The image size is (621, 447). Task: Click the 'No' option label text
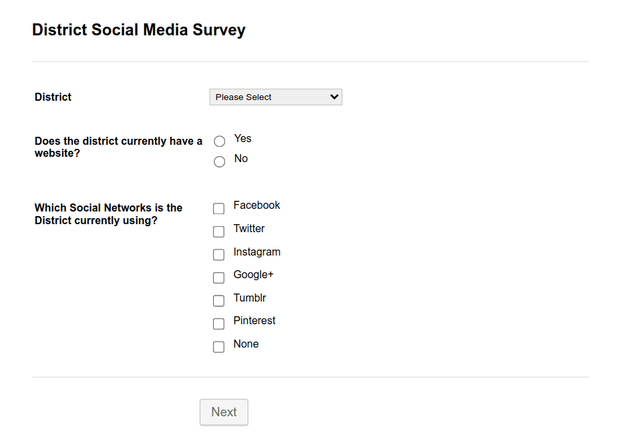pos(241,159)
